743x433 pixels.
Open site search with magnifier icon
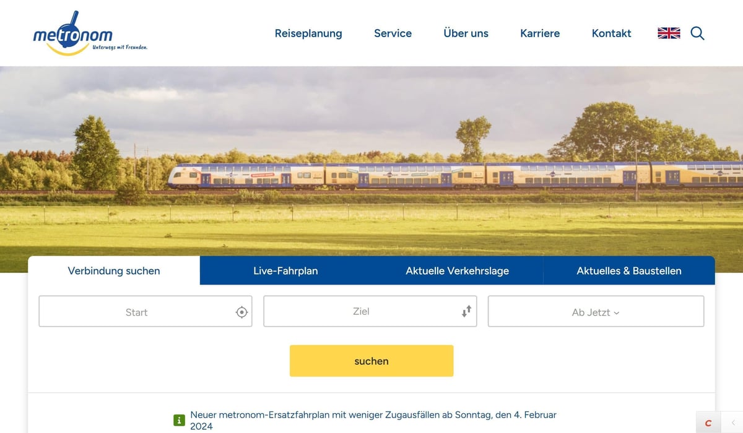(697, 33)
